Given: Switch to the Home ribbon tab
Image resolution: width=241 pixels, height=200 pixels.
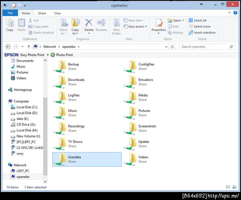Looking at the screenshot, I should click(x=26, y=13).
